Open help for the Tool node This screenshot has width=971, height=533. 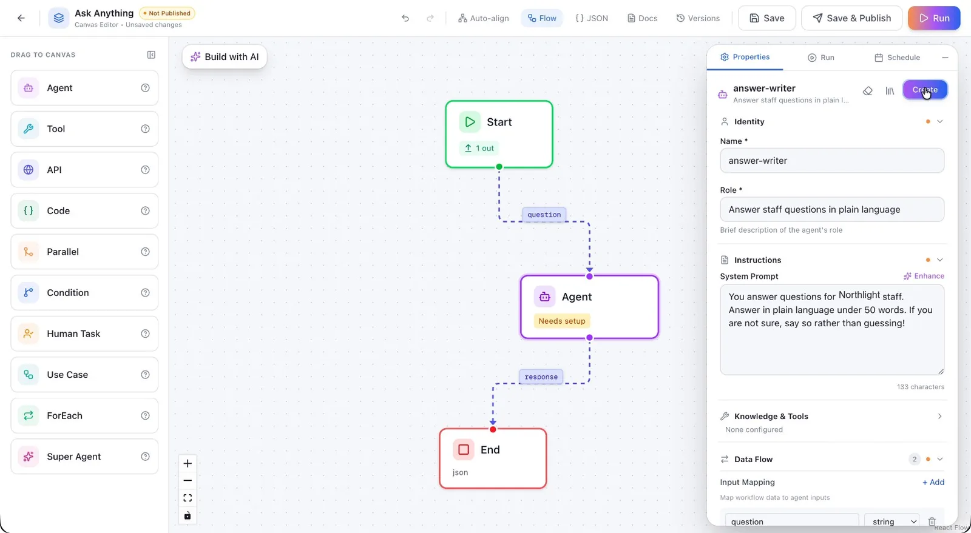(145, 129)
